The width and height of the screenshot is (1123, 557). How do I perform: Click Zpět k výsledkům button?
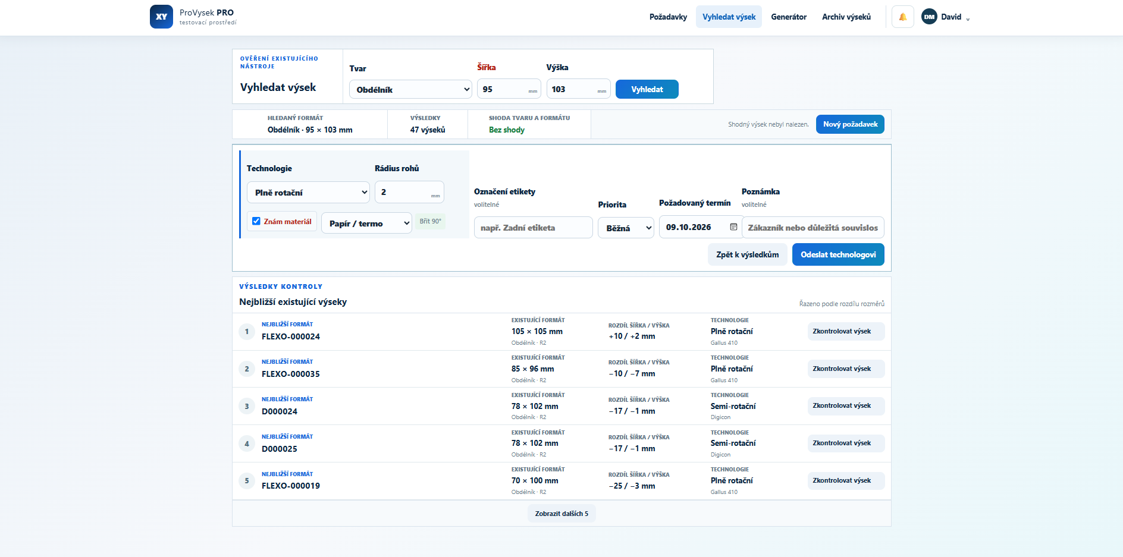click(747, 254)
